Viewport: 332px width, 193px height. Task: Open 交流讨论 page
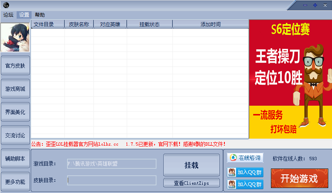pos(15,135)
